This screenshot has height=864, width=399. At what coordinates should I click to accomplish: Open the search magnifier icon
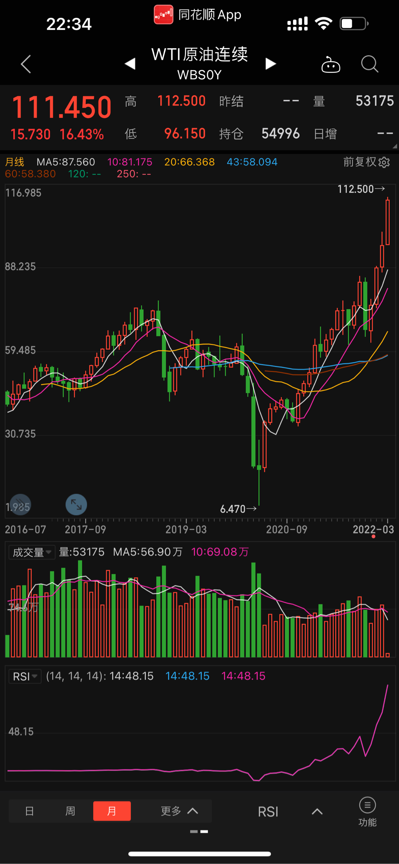(369, 64)
